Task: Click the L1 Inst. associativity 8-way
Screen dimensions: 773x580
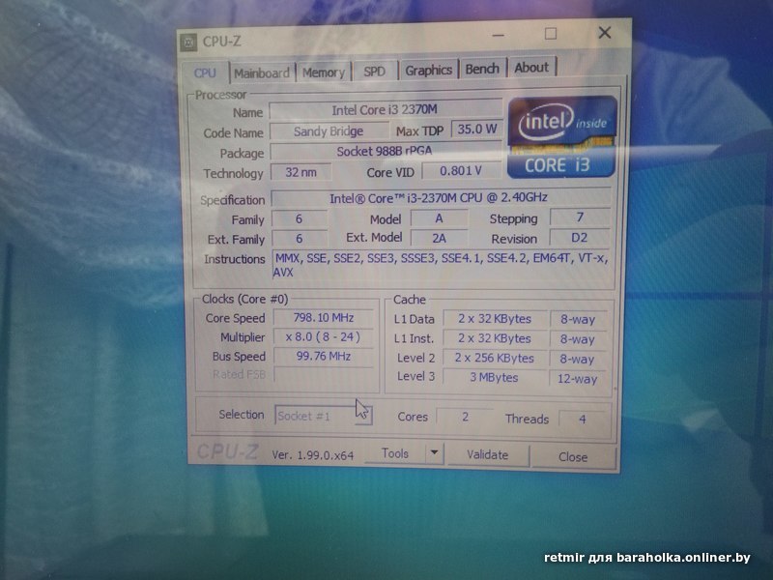Action: (x=578, y=339)
